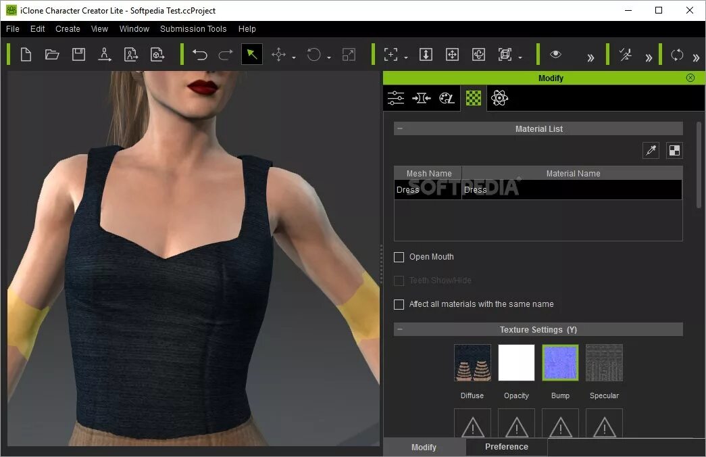Click the New Project toolbar icon
Screen dimensions: 706x457
(x=26, y=55)
